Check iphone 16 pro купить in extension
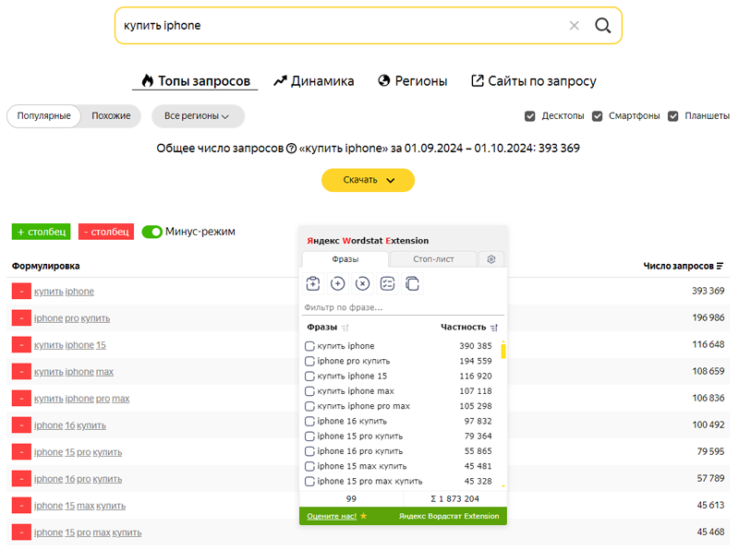Screen dimensions: 739x550 pos(309,451)
